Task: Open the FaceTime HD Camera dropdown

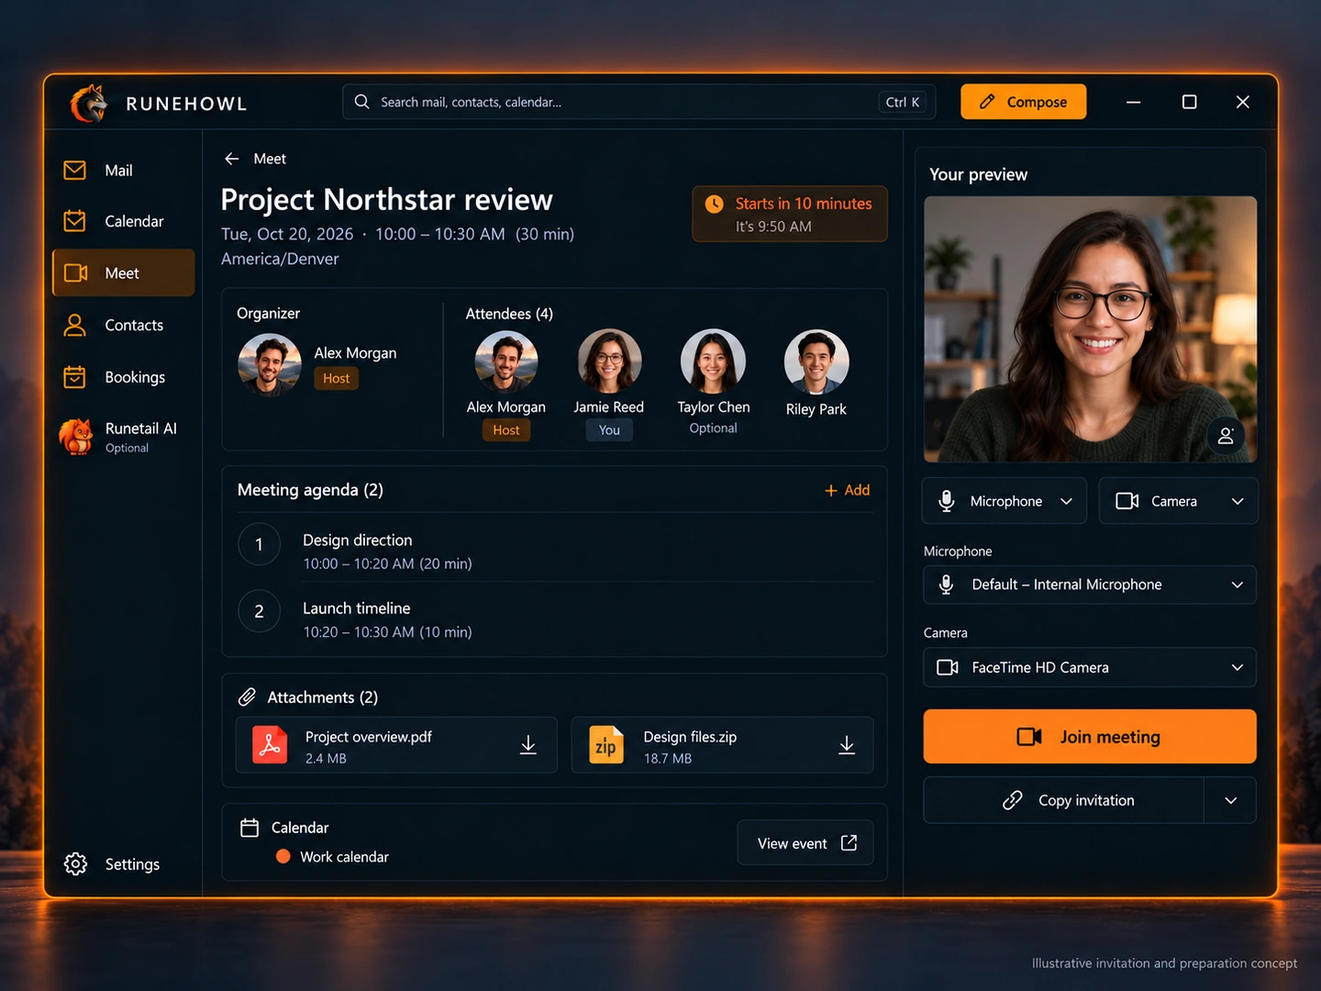Action: pos(1090,667)
